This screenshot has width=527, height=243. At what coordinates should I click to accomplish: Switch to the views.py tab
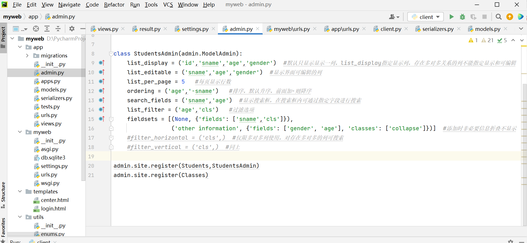(108, 29)
